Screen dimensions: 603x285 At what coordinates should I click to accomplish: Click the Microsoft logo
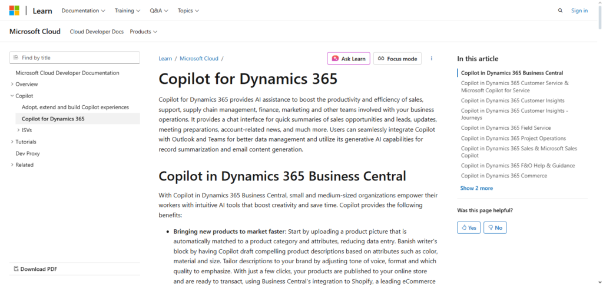[14, 11]
